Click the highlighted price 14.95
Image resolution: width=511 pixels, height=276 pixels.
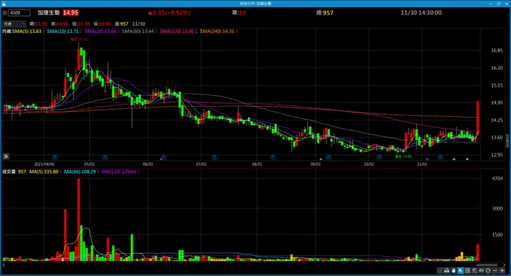coord(70,12)
